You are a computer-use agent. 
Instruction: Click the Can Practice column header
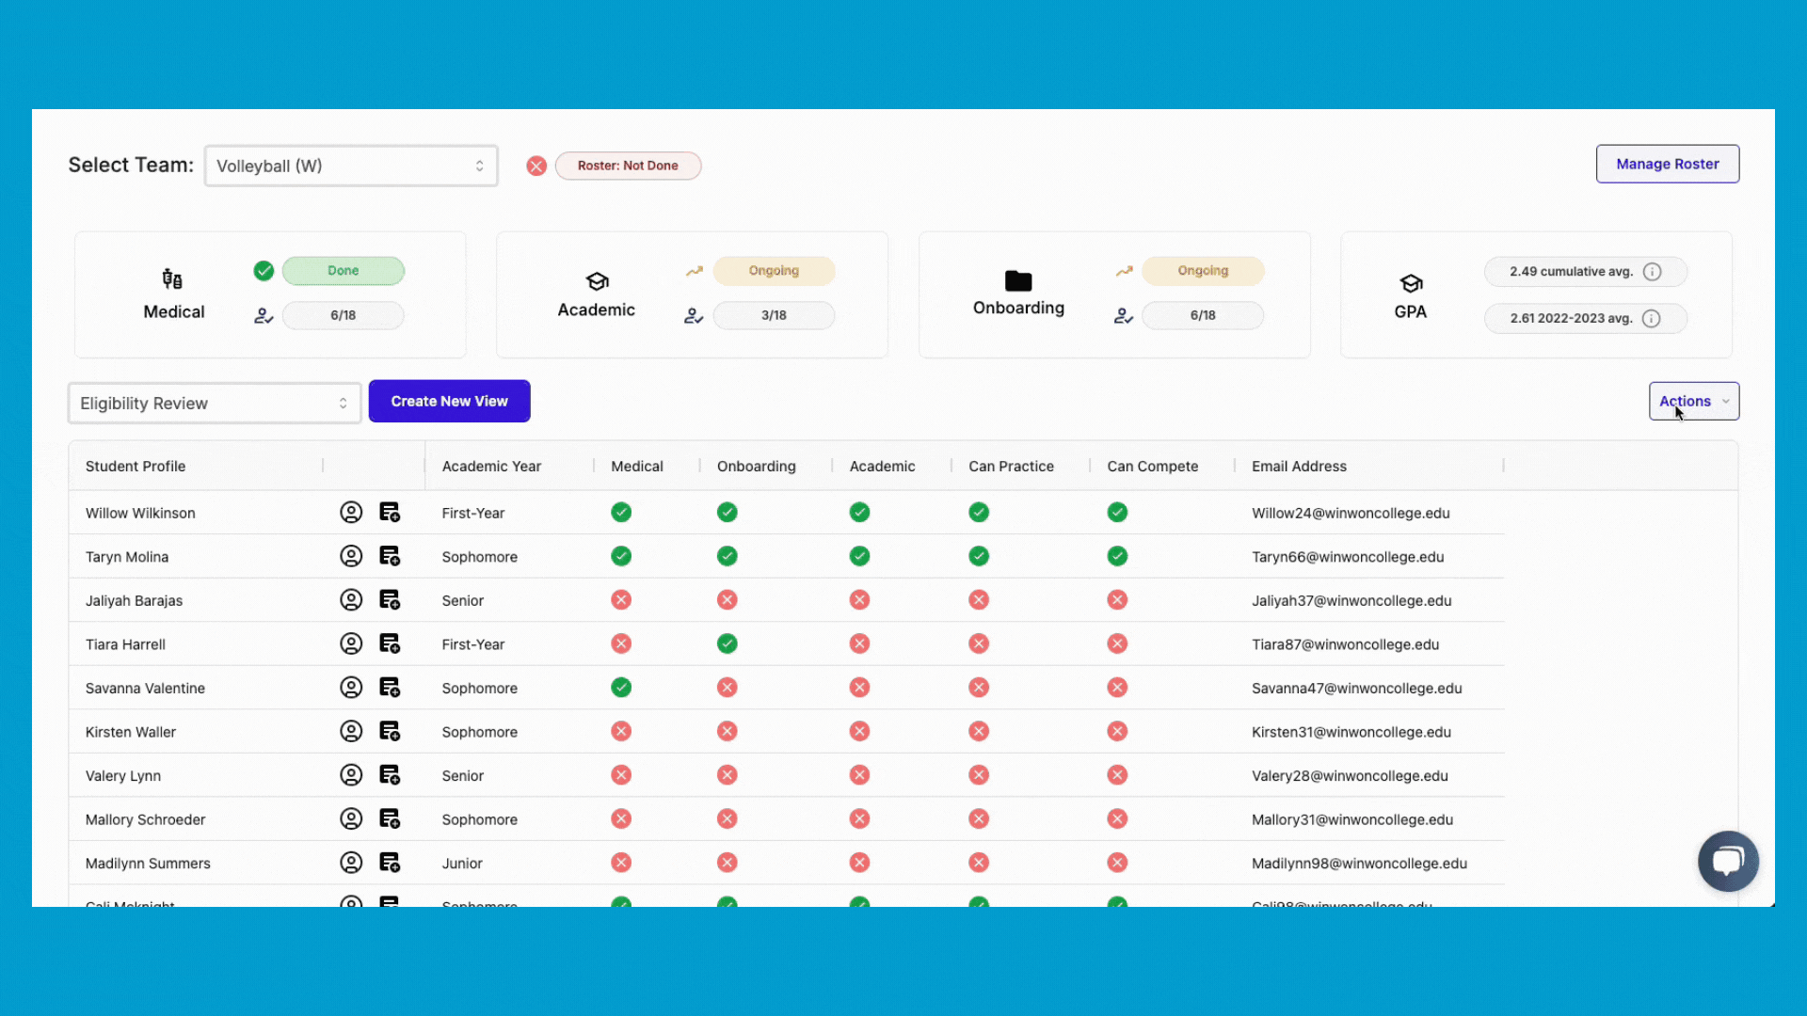[1011, 467]
